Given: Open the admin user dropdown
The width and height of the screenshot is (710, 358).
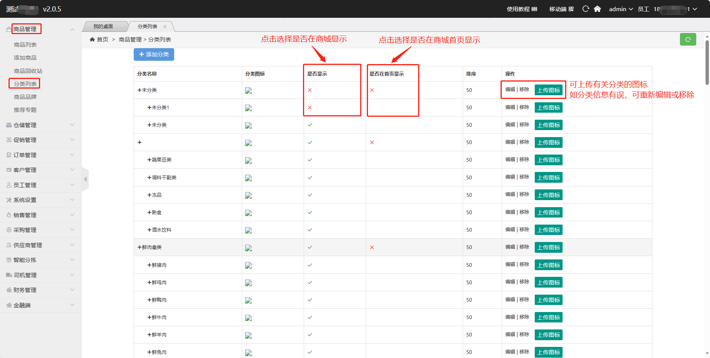Looking at the screenshot, I should pyautogui.click(x=621, y=9).
